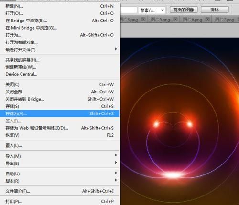Choose 打开为智能对象... entry
Screen dimensions: 239x205
click(59, 42)
